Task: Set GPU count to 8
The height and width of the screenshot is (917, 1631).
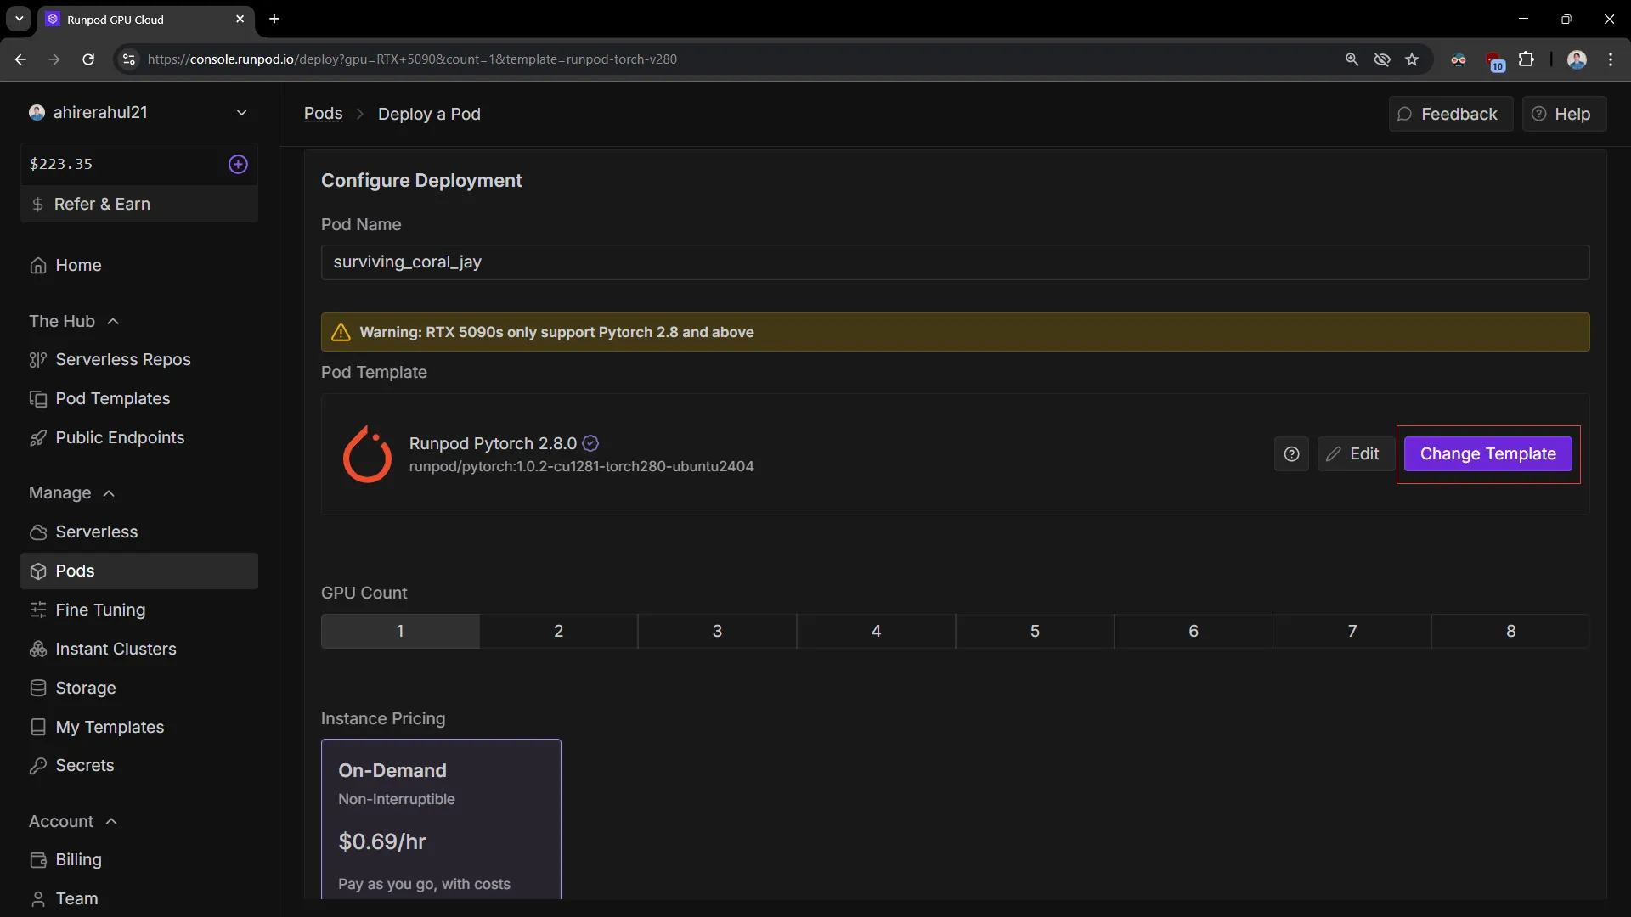Action: point(1510,631)
